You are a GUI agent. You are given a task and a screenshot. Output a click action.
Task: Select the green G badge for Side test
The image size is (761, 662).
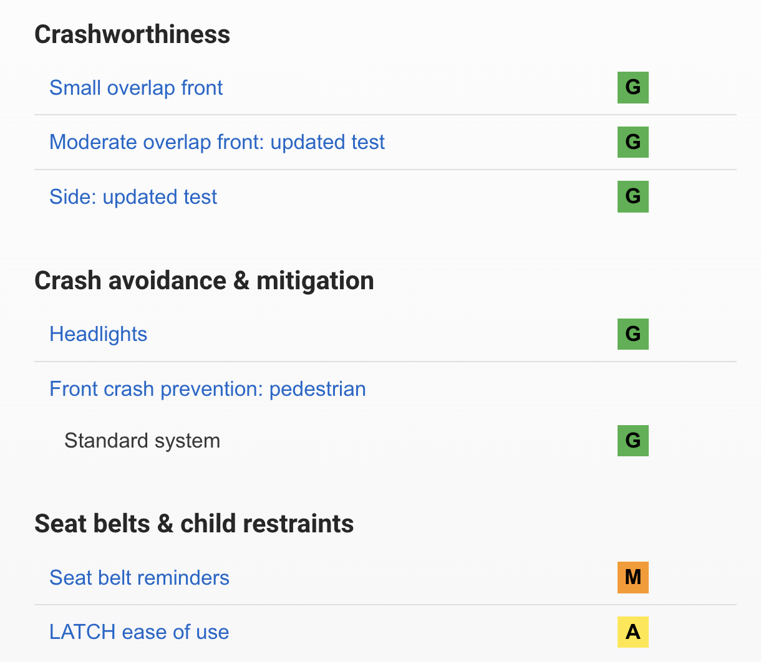tap(633, 196)
